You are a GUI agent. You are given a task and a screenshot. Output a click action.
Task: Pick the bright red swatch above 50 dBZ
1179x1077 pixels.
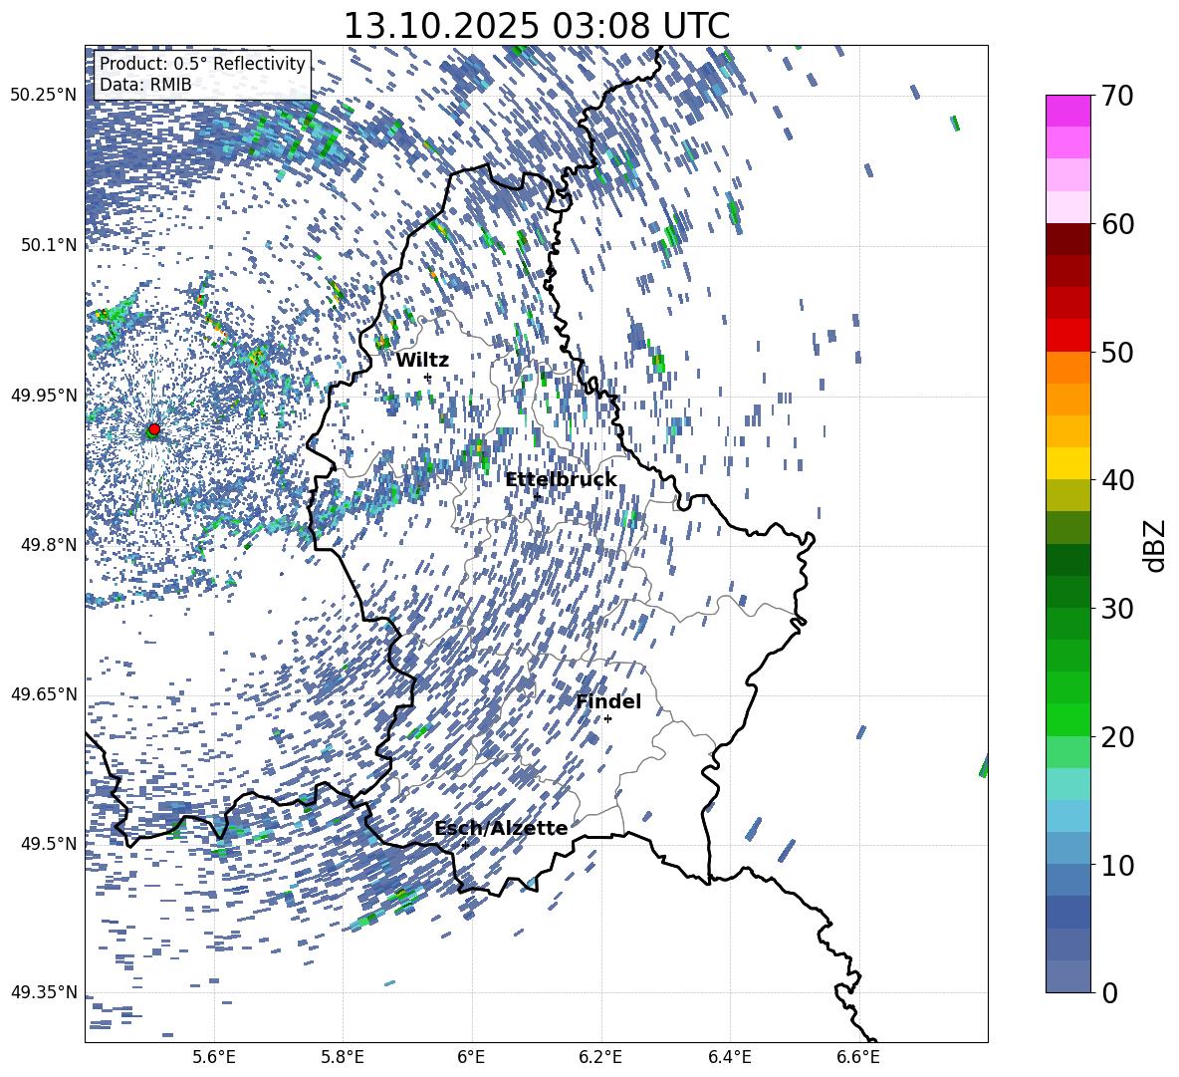pyautogui.click(x=1067, y=336)
